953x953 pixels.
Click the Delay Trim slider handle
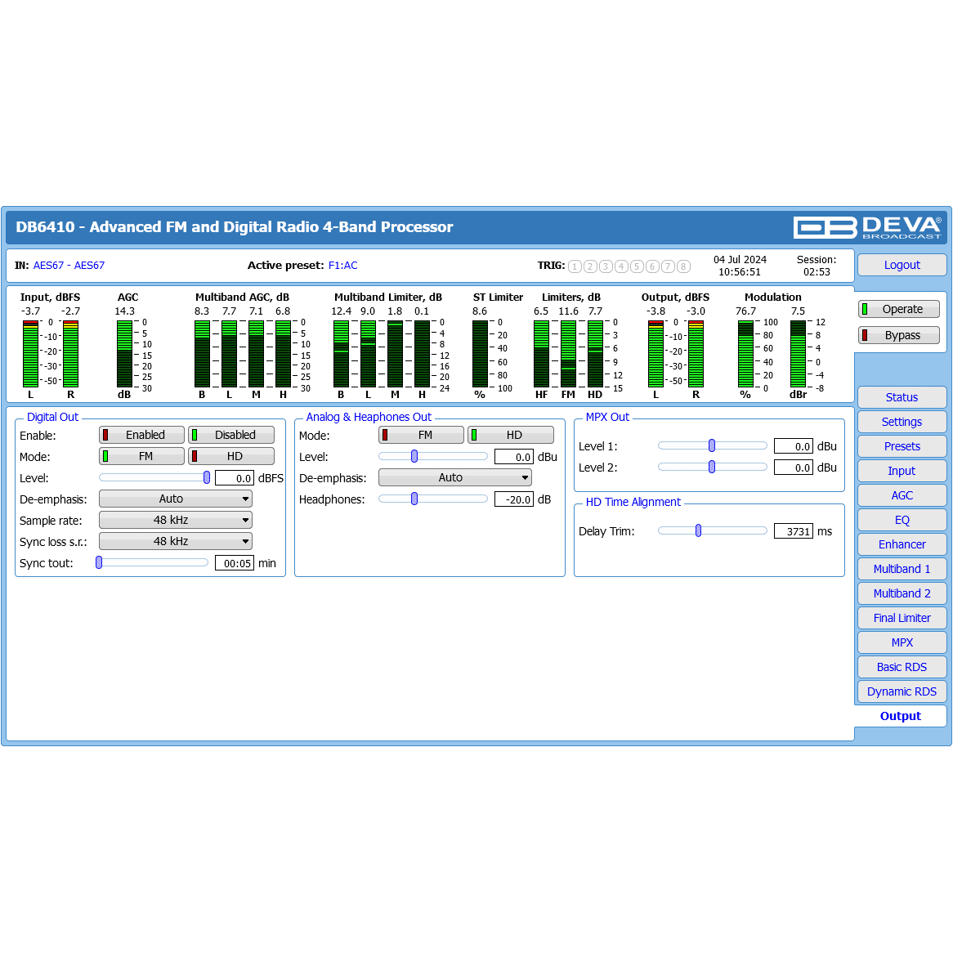[x=698, y=530]
